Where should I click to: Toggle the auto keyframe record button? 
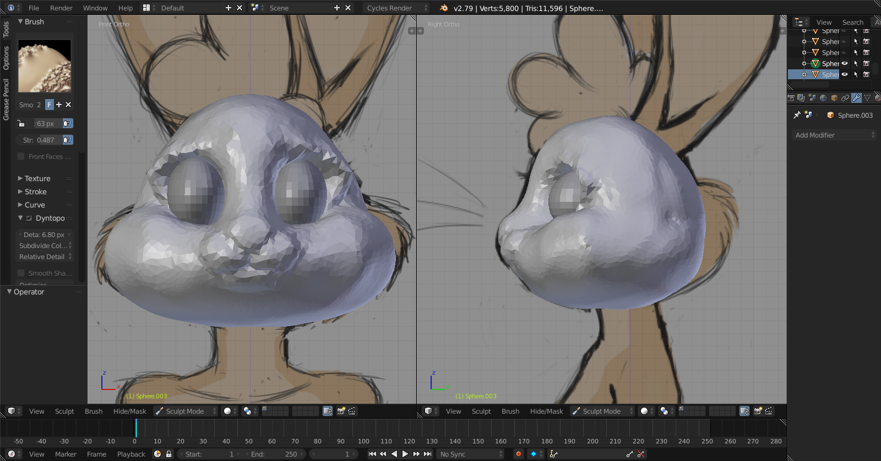point(518,454)
